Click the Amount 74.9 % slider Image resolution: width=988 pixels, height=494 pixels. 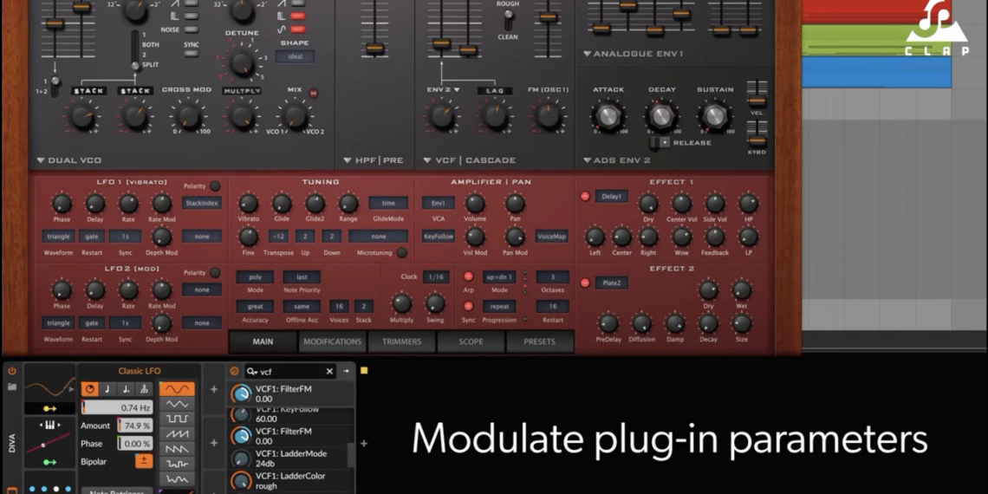[135, 426]
